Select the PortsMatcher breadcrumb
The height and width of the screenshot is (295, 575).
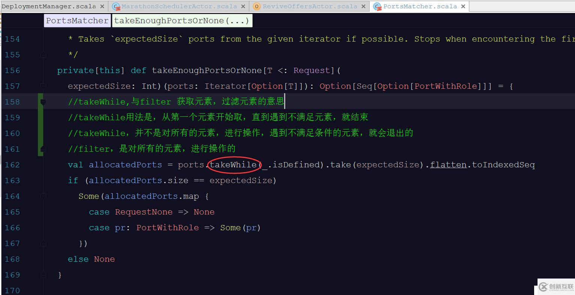pyautogui.click(x=78, y=21)
